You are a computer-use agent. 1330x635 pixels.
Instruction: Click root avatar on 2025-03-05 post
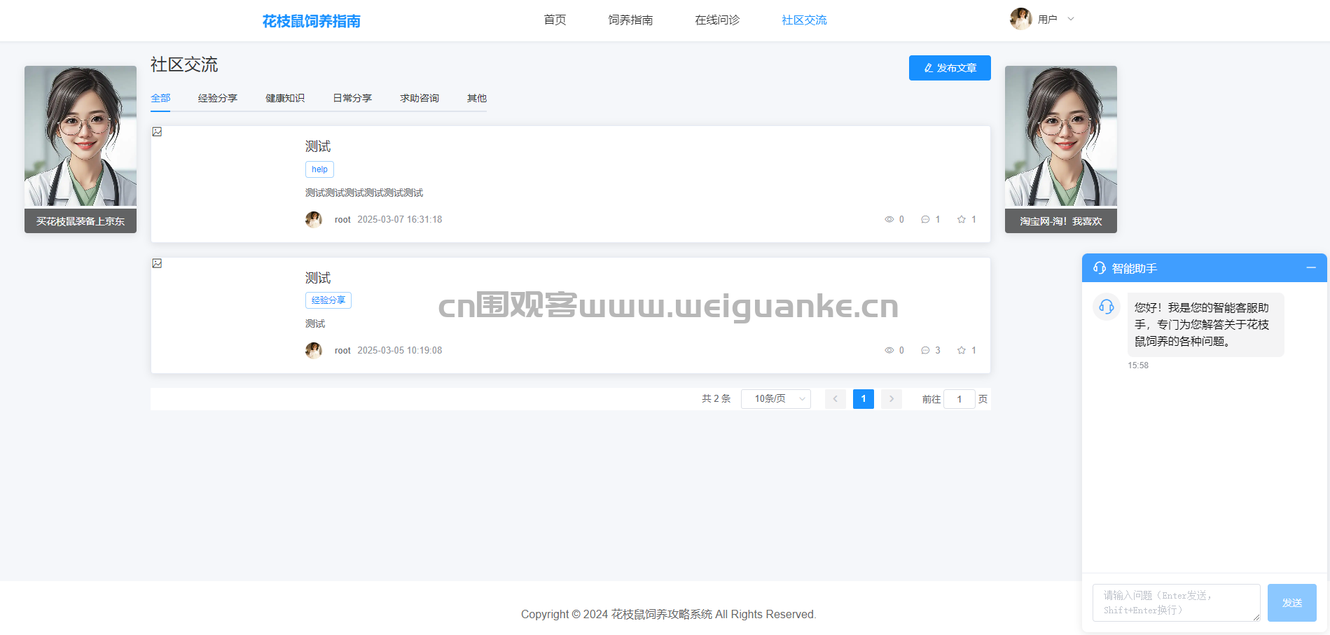point(314,350)
